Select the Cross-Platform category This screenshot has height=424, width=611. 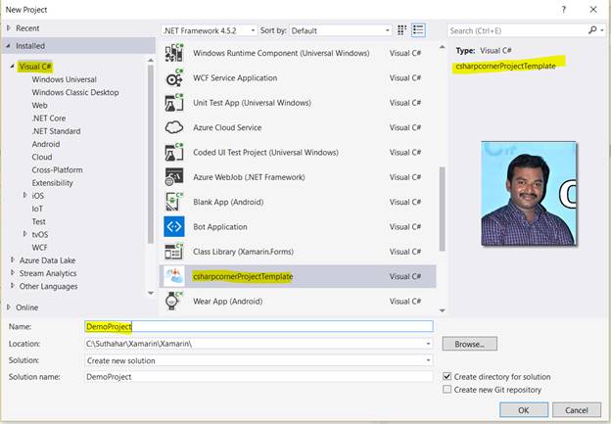(57, 170)
